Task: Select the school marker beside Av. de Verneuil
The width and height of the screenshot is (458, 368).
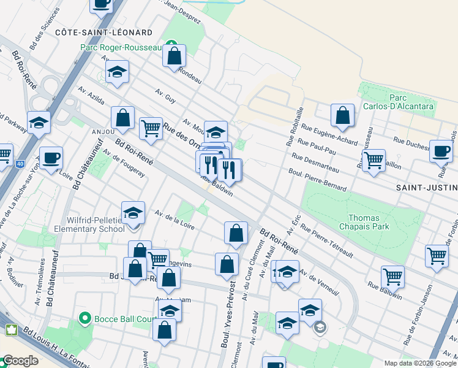Action: pyautogui.click(x=287, y=274)
